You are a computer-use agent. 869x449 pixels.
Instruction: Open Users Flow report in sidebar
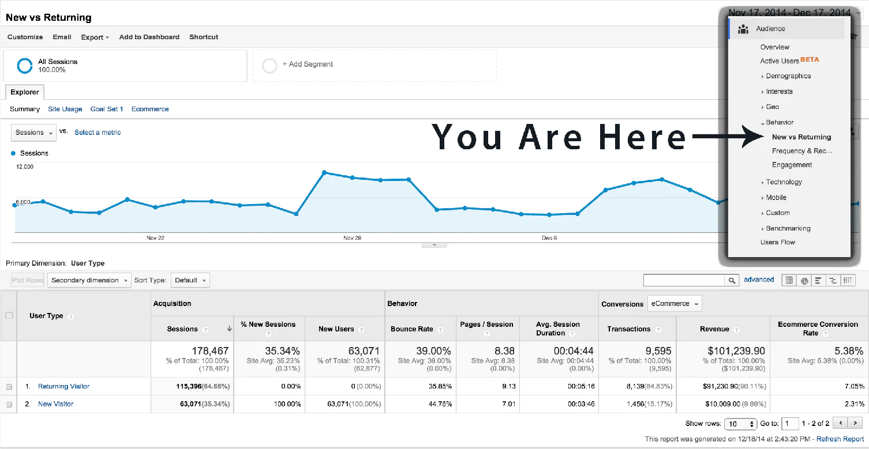778,242
